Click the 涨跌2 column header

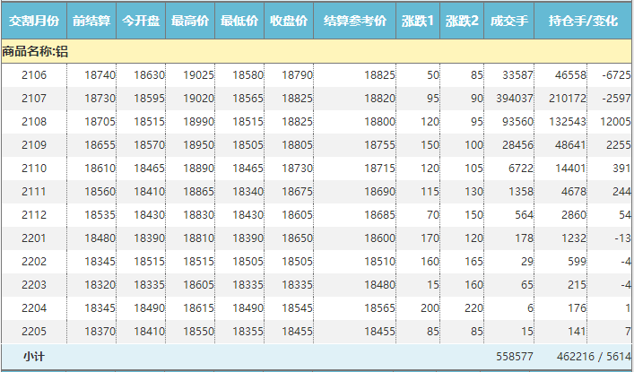click(x=463, y=21)
